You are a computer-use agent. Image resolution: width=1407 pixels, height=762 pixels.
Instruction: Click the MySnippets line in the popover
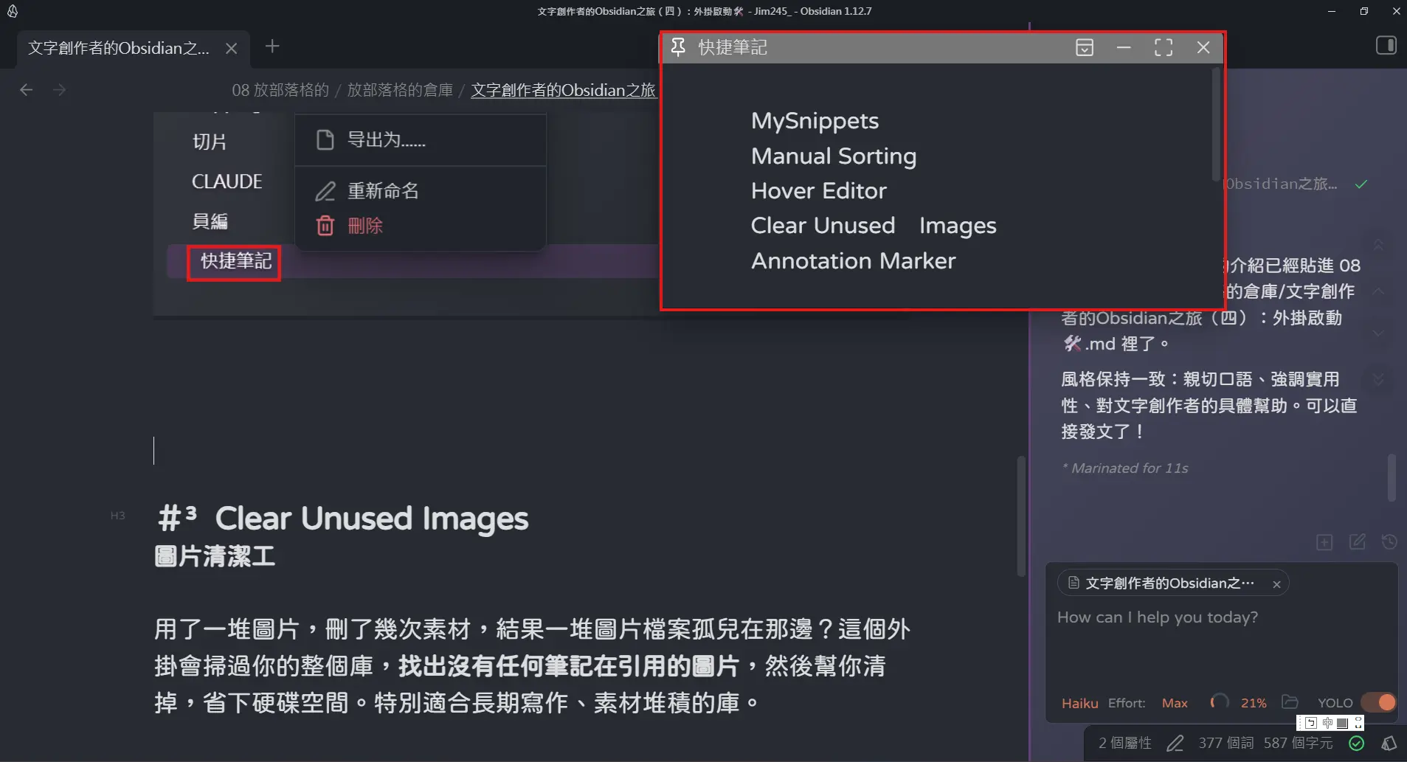(x=815, y=121)
